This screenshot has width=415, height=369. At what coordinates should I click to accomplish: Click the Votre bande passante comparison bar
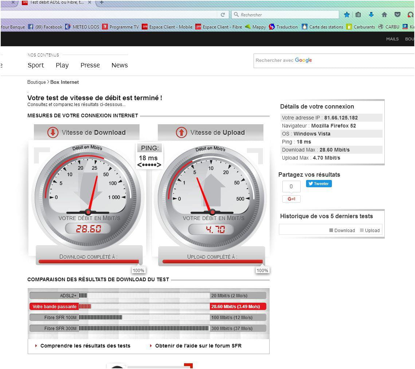[148, 307]
